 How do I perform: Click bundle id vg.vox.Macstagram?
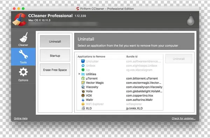(x=139, y=70)
